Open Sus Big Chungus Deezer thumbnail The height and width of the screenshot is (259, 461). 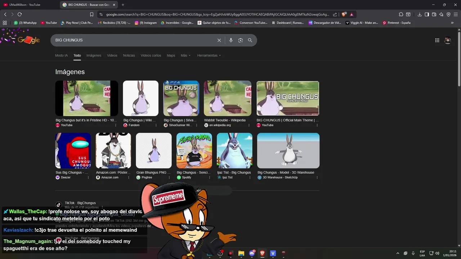click(73, 150)
